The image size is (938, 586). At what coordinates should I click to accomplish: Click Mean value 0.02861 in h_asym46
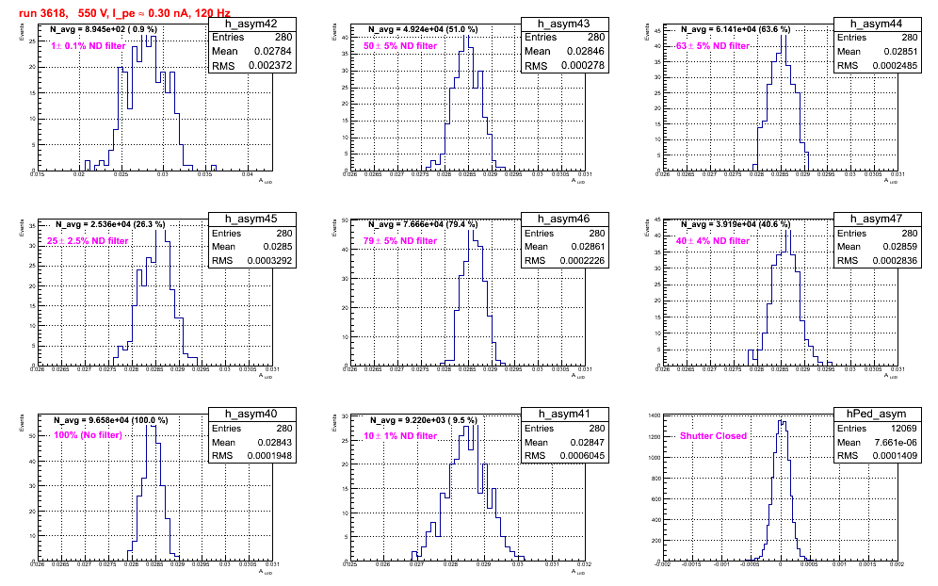[x=588, y=246]
